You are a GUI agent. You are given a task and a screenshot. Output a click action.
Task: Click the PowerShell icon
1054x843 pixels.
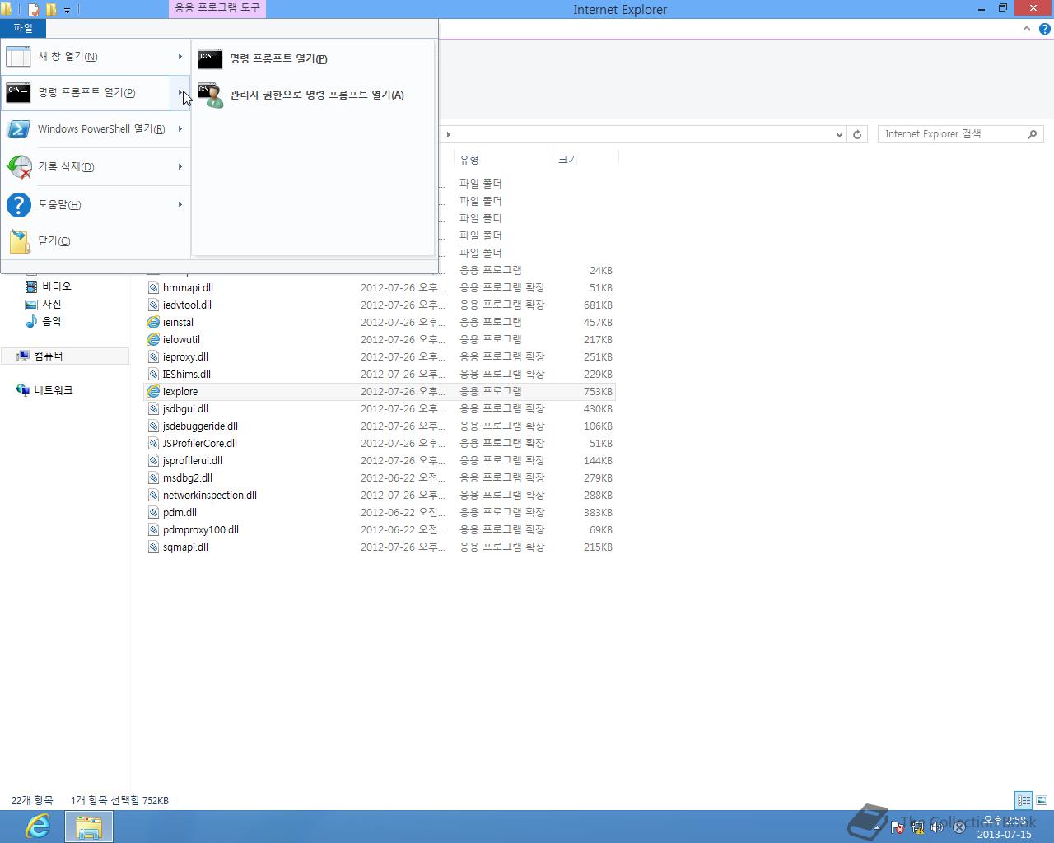coord(18,129)
